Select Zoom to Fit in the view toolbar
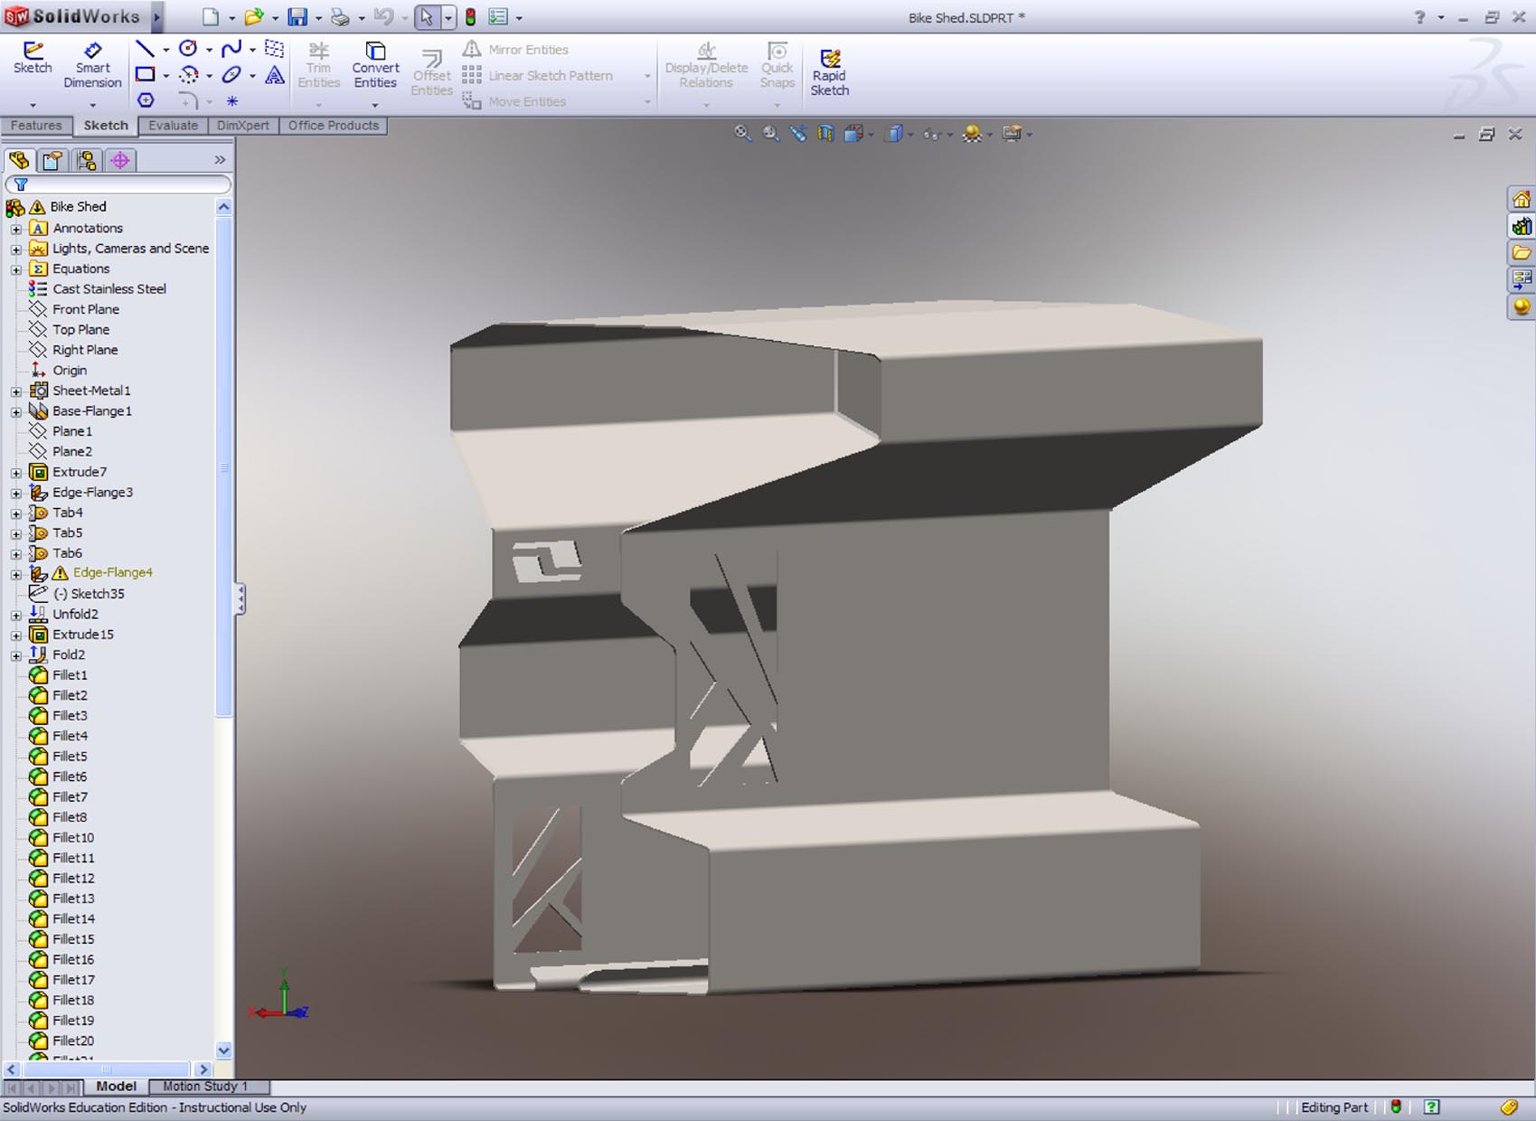This screenshot has width=1536, height=1121. click(743, 133)
